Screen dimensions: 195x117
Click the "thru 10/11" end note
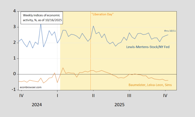point(170,31)
